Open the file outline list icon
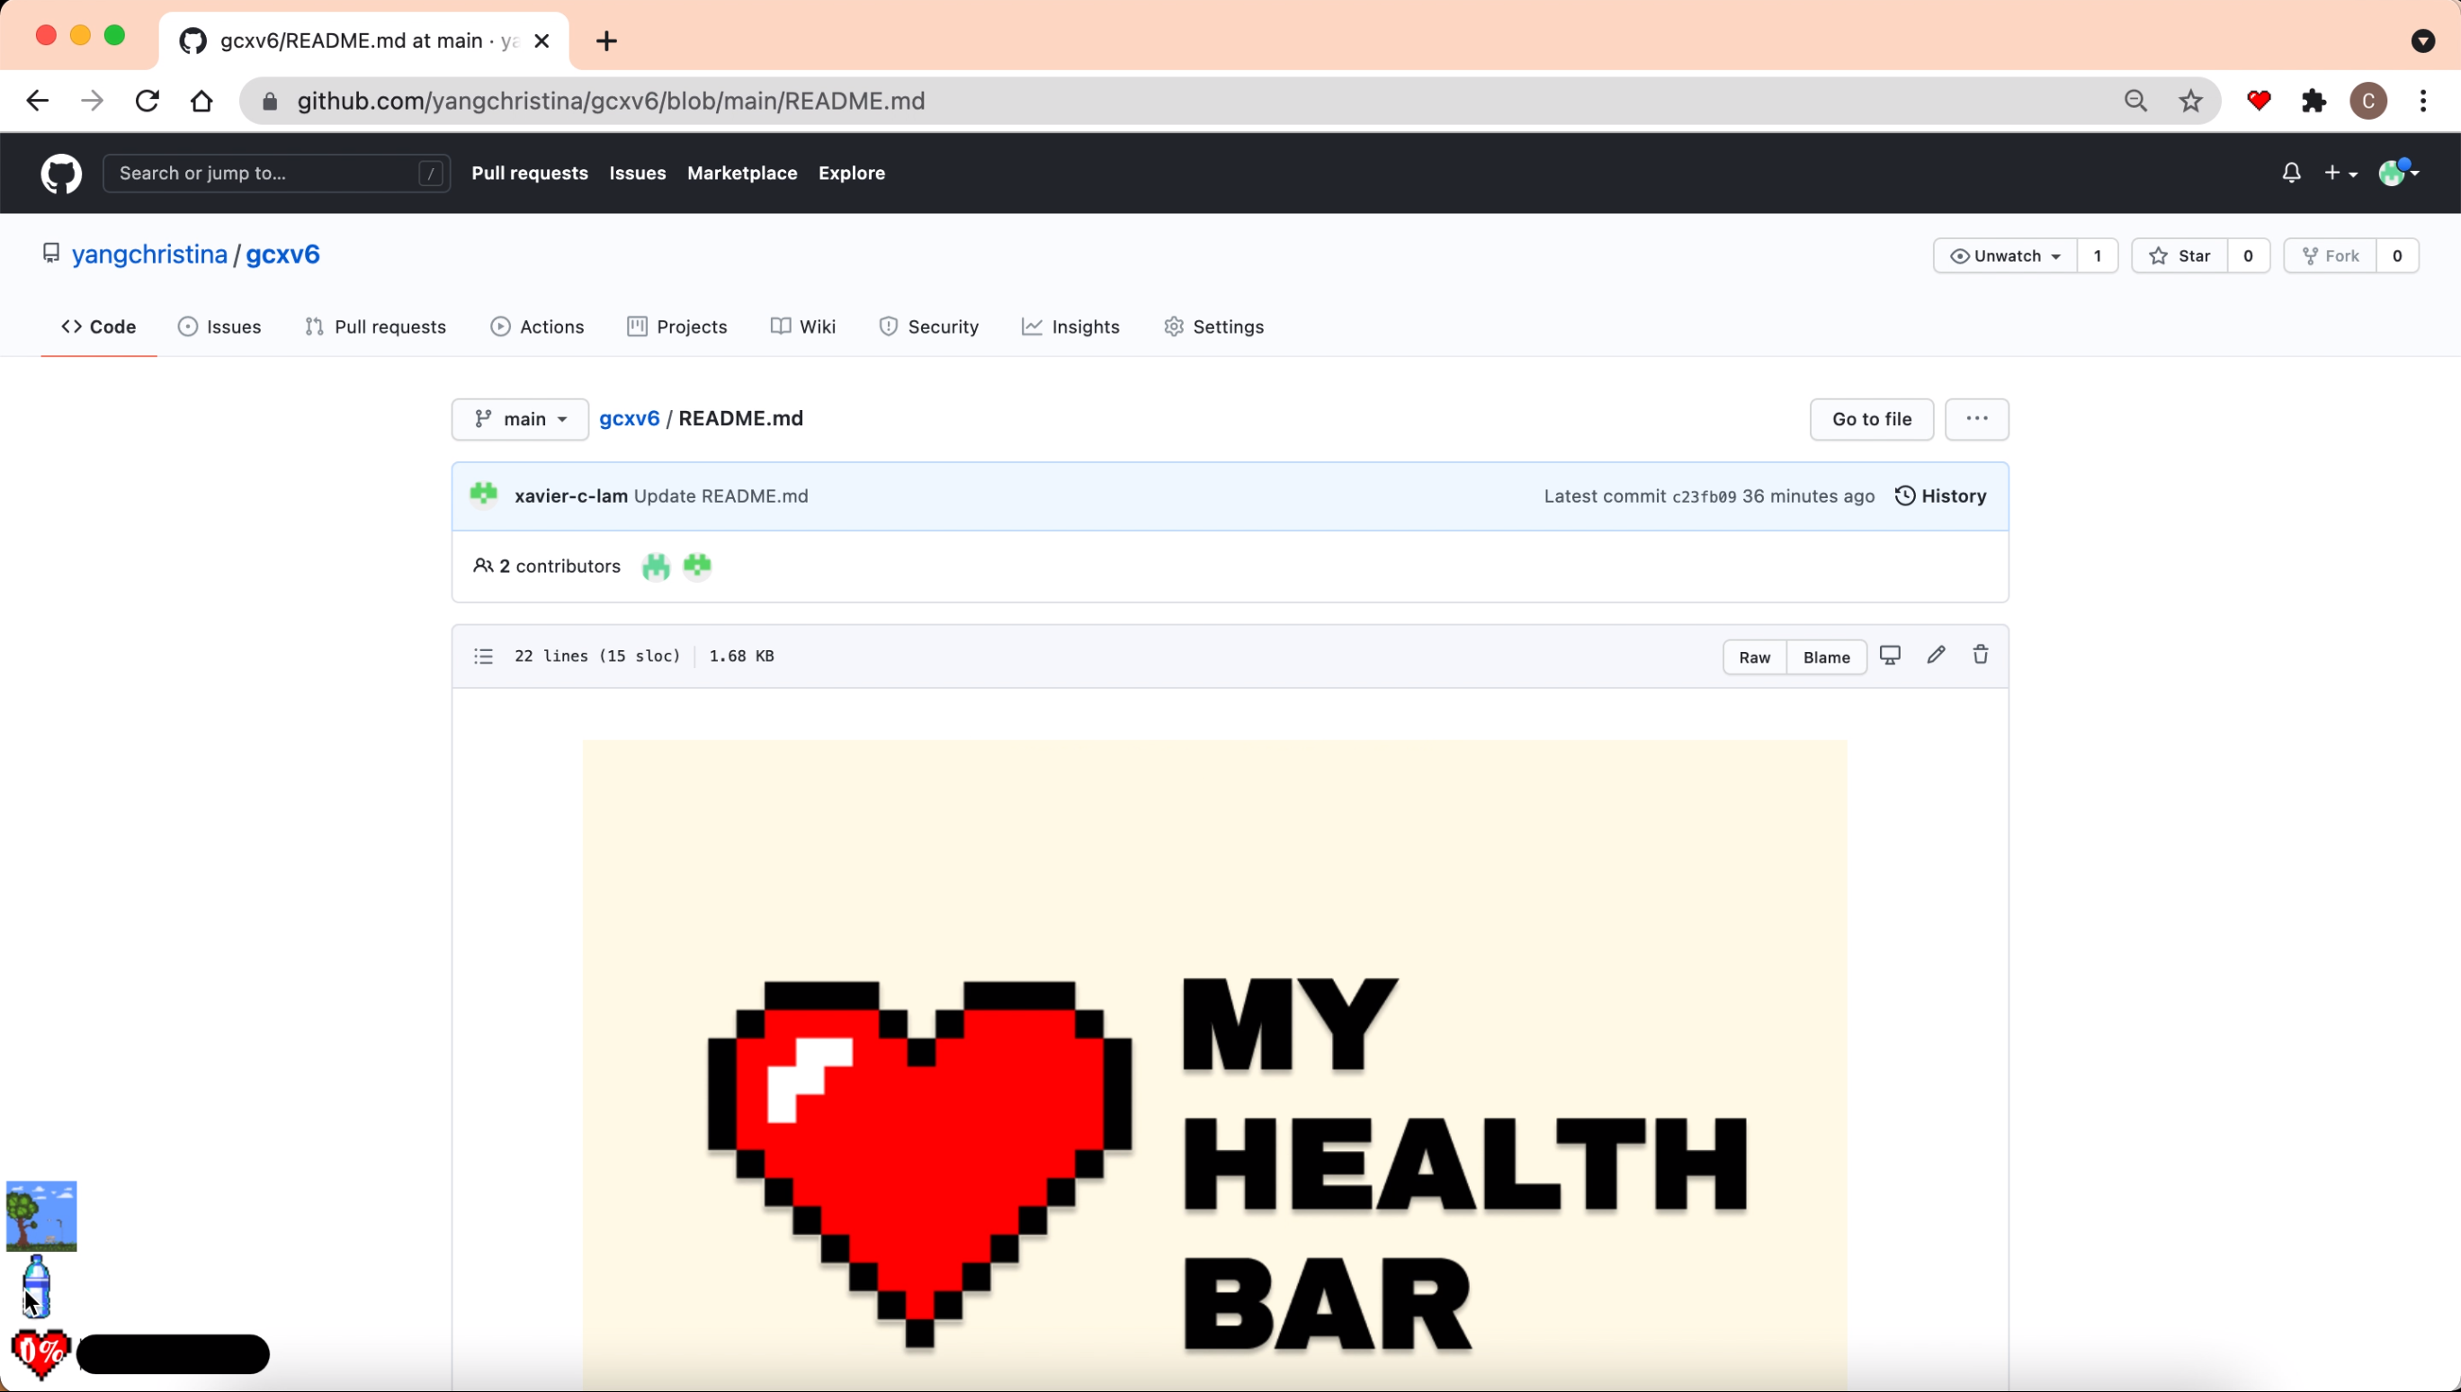The height and width of the screenshot is (1392, 2461). 483,656
